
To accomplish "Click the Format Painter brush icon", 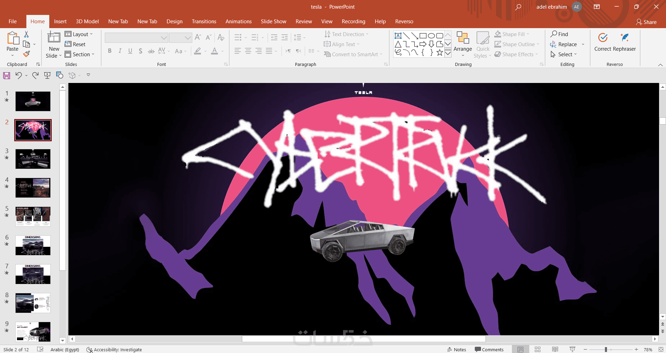I will 26,54.
